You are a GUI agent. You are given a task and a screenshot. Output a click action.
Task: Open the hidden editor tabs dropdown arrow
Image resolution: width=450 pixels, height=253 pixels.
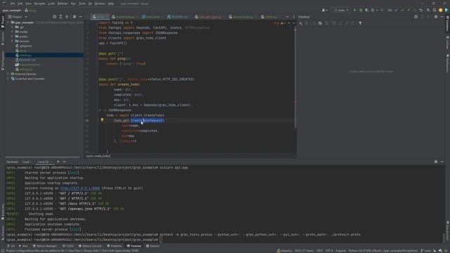tap(287, 17)
